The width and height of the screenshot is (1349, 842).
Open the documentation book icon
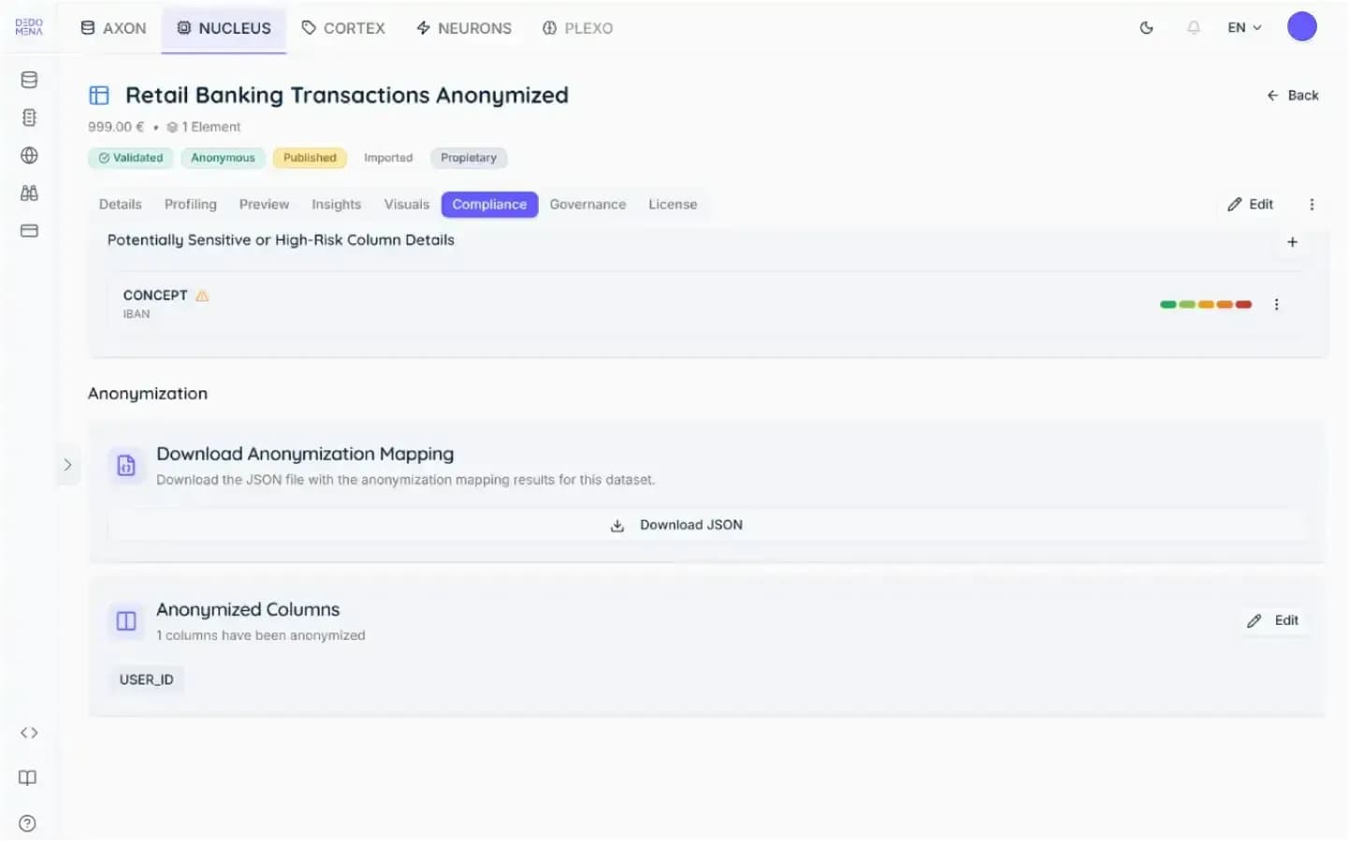click(x=28, y=777)
